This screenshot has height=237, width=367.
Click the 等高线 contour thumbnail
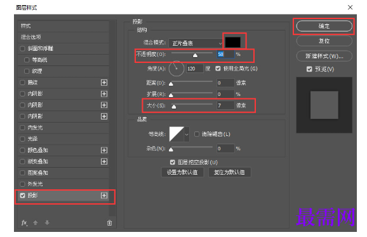[x=177, y=135]
